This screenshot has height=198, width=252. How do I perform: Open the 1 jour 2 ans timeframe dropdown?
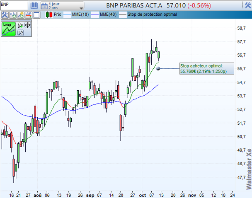(62, 6)
